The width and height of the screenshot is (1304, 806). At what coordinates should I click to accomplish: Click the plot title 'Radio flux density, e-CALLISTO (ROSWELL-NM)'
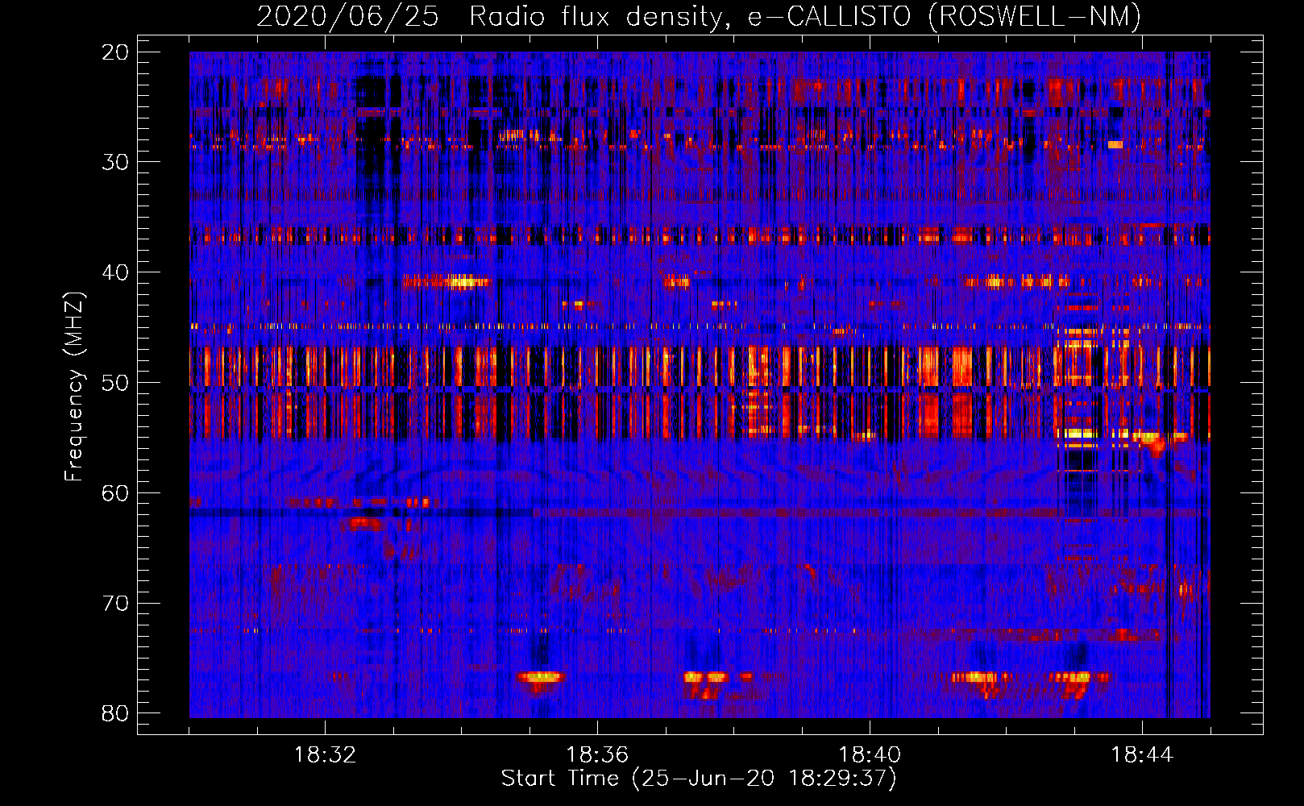coord(805,16)
